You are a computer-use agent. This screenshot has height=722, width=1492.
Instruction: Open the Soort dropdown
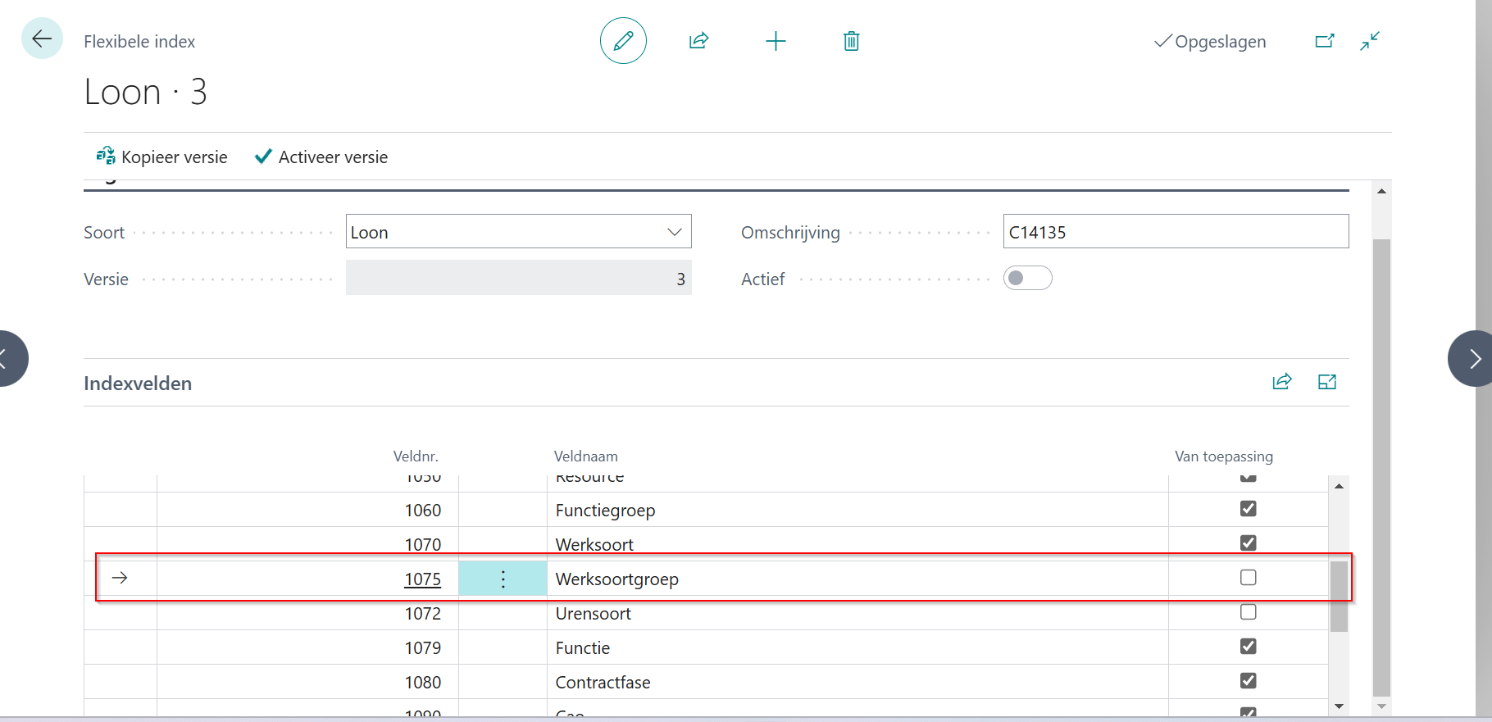tap(674, 232)
